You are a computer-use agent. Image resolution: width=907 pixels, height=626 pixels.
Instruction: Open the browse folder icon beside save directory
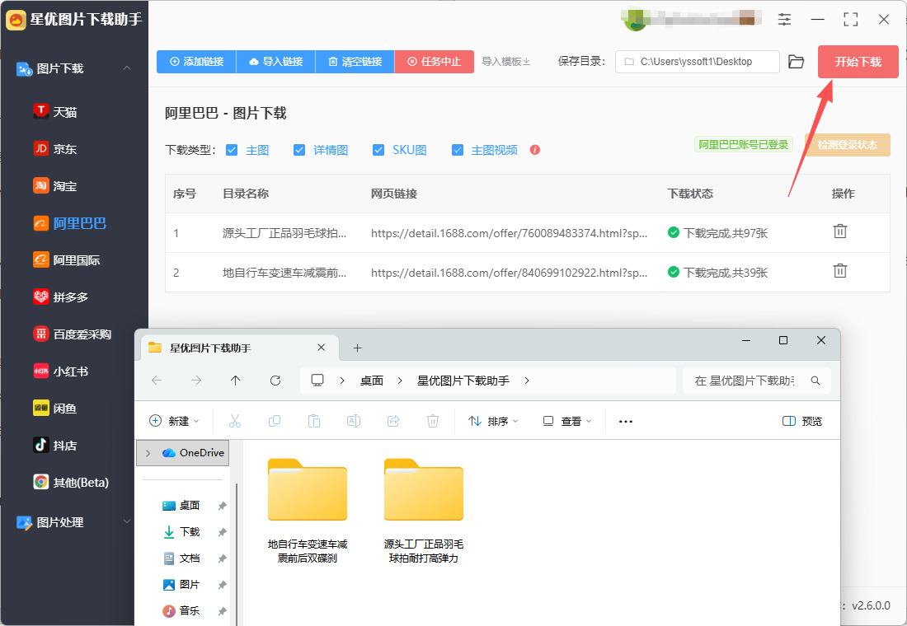pyautogui.click(x=796, y=62)
